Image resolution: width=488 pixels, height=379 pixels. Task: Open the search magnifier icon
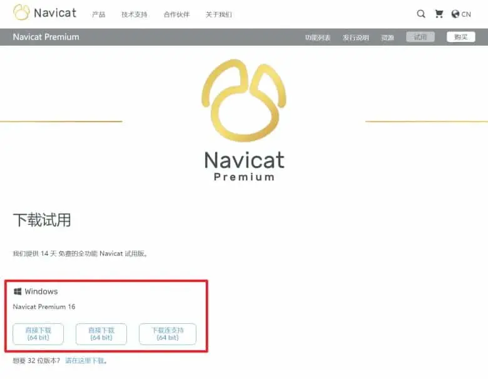[x=421, y=14]
